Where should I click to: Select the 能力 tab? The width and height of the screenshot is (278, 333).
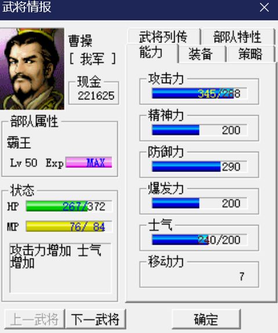point(151,53)
